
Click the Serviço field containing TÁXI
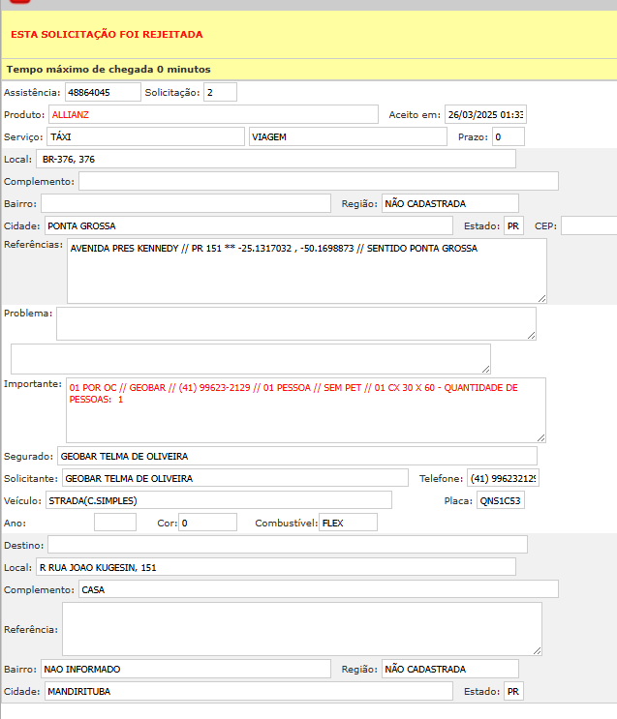coord(145,136)
